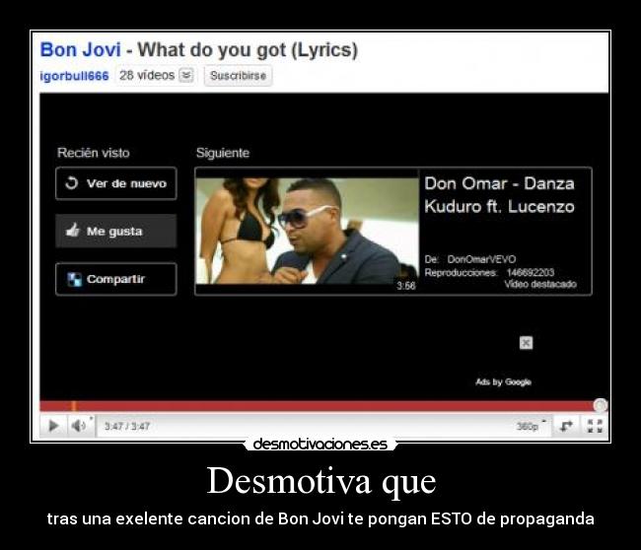641x550 pixels.
Task: Click the thumbs-up icon in Me gusta
Action: point(73,231)
